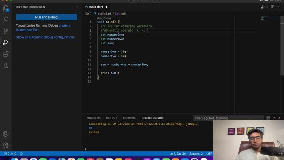The image size is (284, 160).
Task: Open the Extensions view
Action: 6,54
